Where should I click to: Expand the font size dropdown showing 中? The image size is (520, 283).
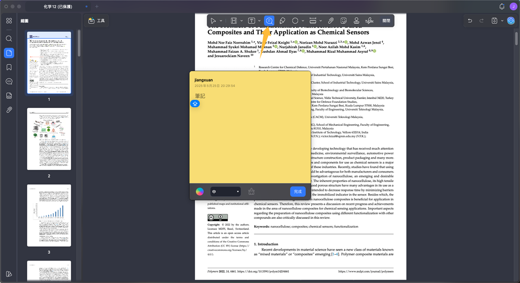click(x=225, y=192)
